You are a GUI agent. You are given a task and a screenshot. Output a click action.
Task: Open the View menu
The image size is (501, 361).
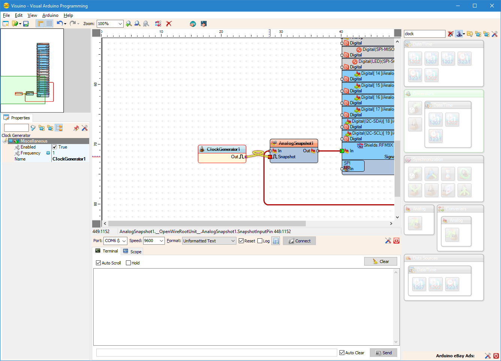(32, 15)
